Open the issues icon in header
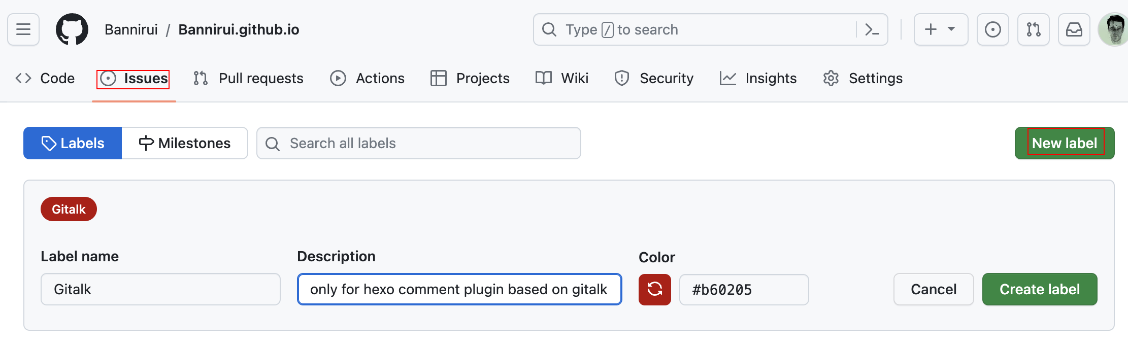 click(x=992, y=29)
